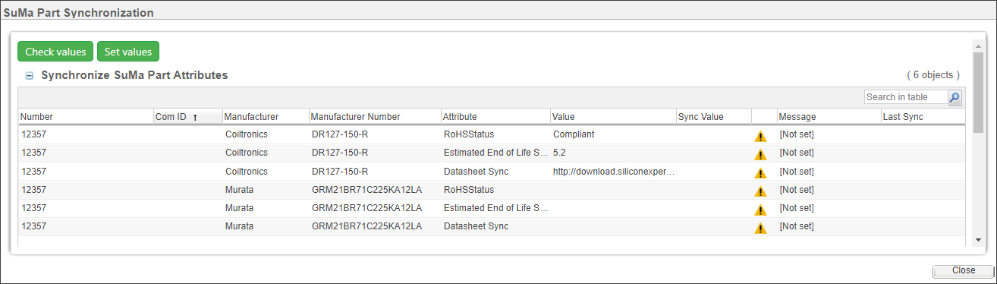Image resolution: width=997 pixels, height=284 pixels.
Task: Click the Com ID sort arrow
Action: point(195,117)
